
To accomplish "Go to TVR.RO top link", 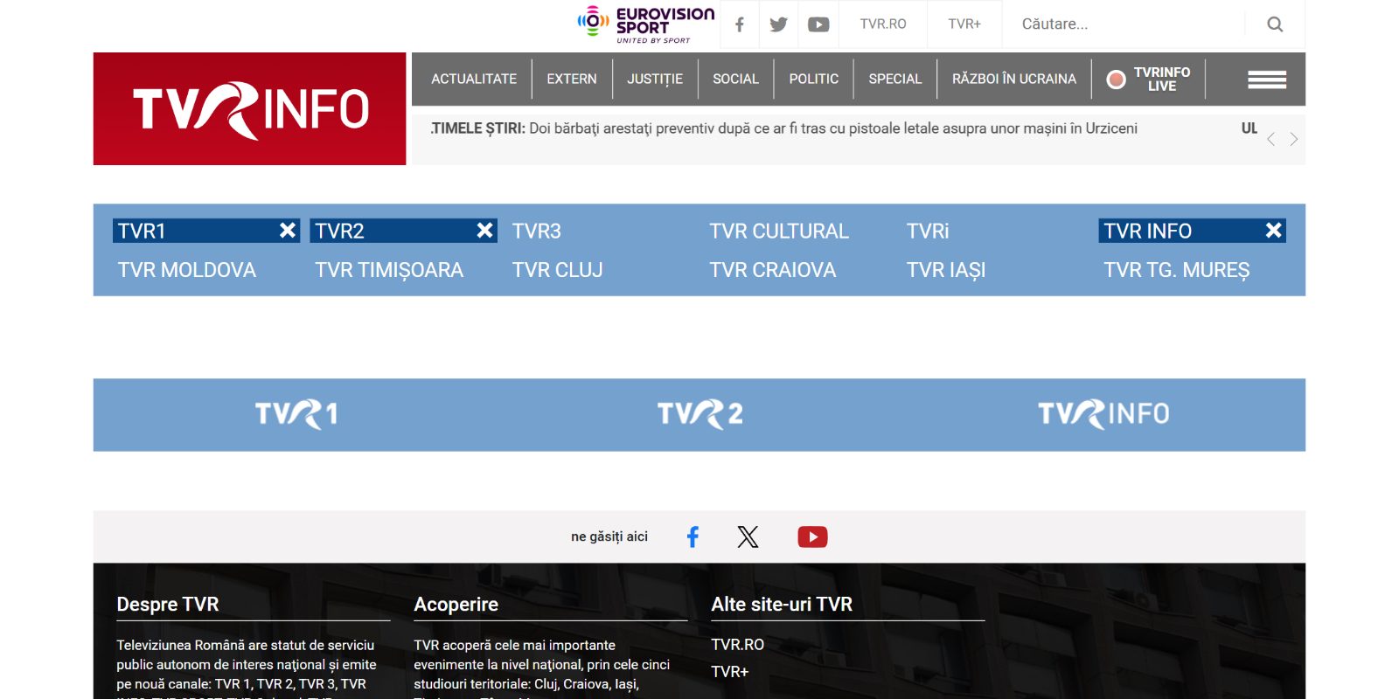I will pyautogui.click(x=883, y=24).
